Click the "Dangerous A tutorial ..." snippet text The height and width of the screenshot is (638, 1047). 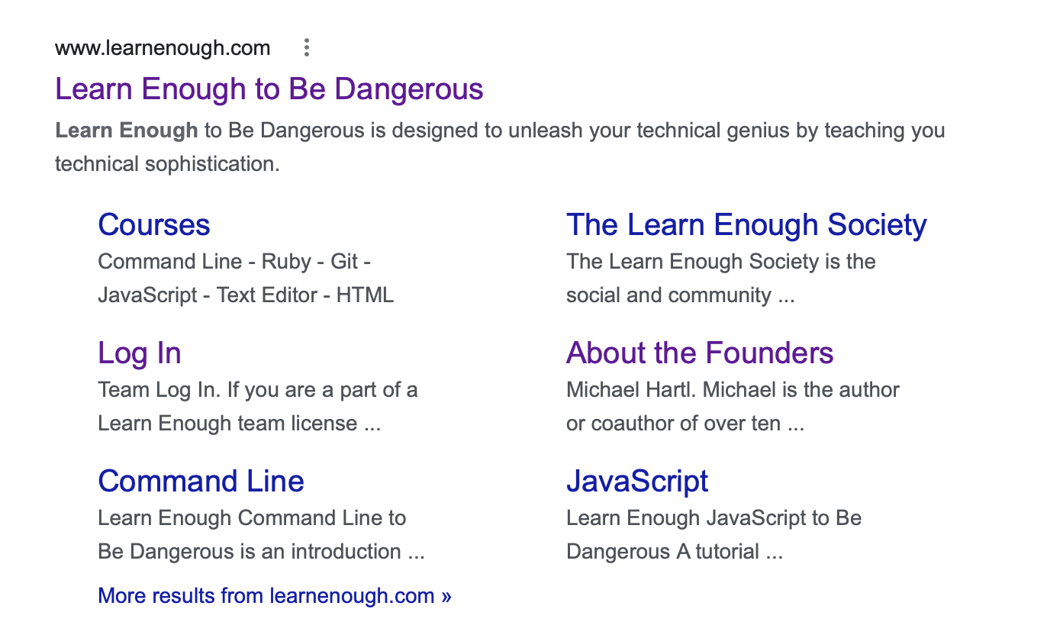pos(674,552)
